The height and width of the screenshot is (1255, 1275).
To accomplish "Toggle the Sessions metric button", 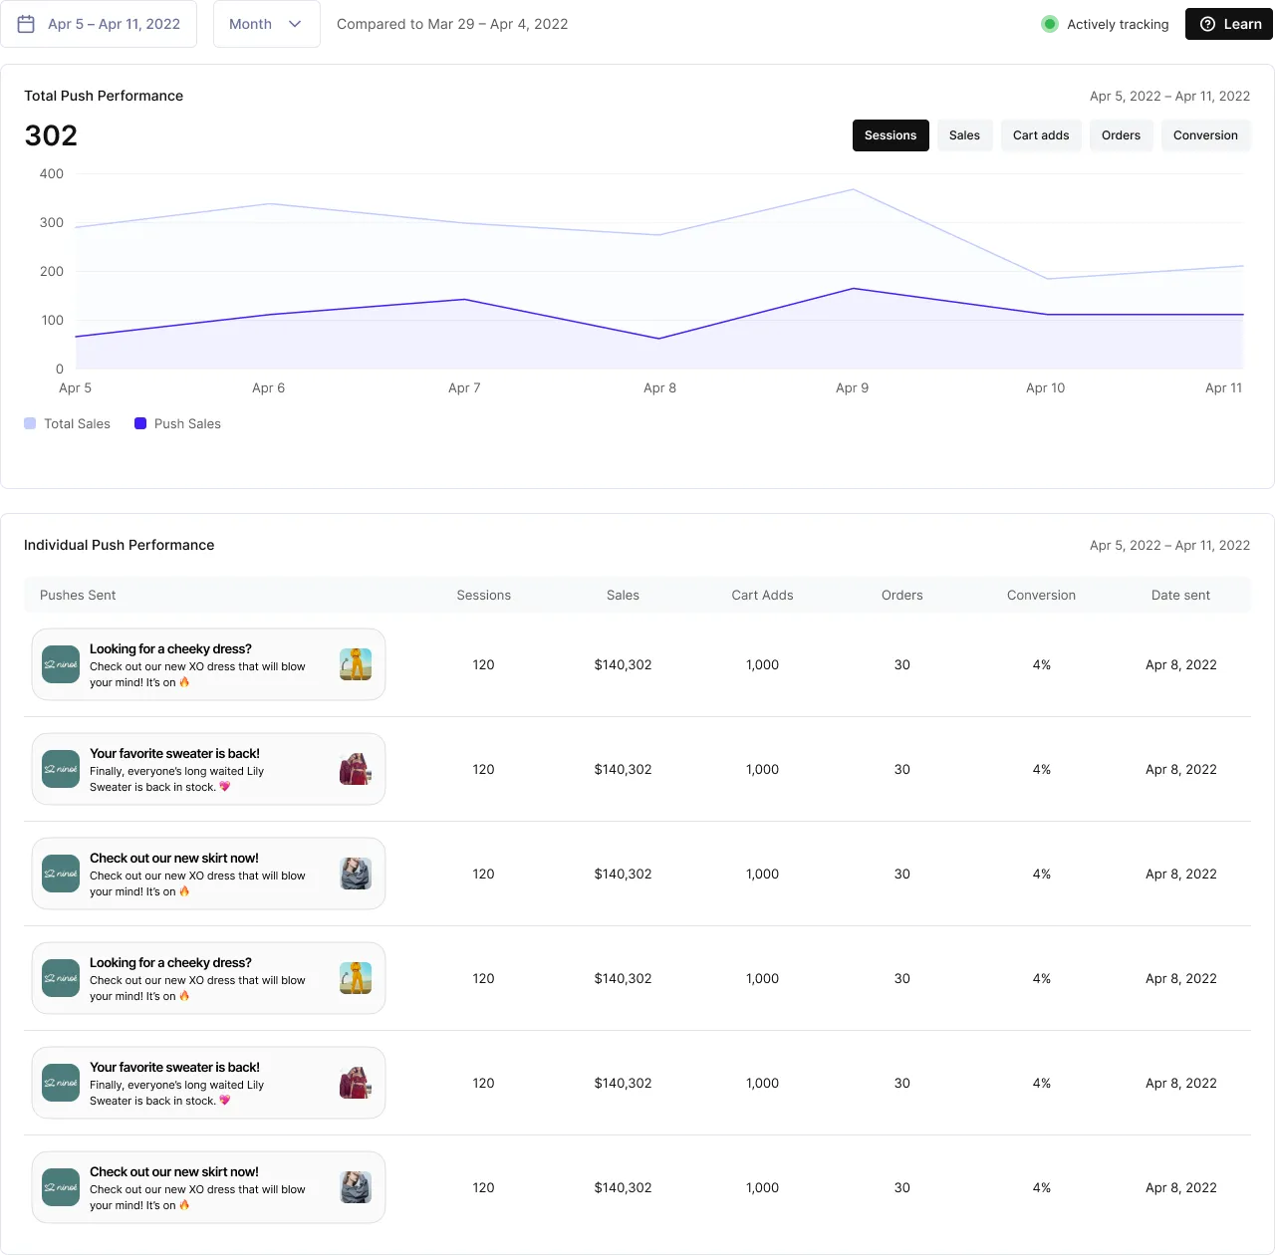I will pos(891,135).
